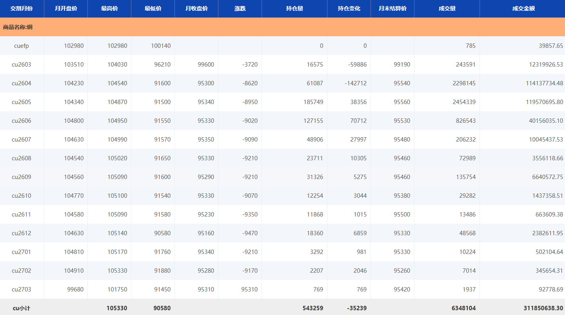
Task: Select the cu小计 subtotal row label
Action: click(22, 308)
